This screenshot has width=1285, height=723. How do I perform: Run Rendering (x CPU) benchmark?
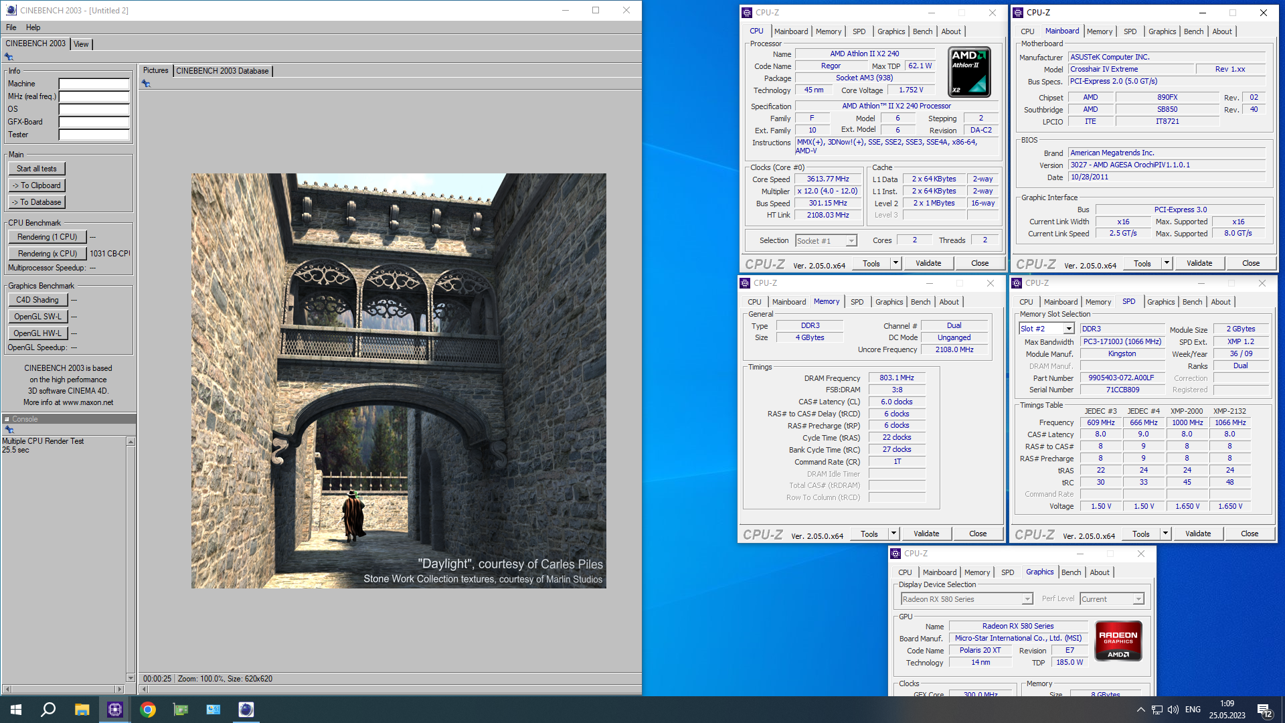click(x=47, y=254)
